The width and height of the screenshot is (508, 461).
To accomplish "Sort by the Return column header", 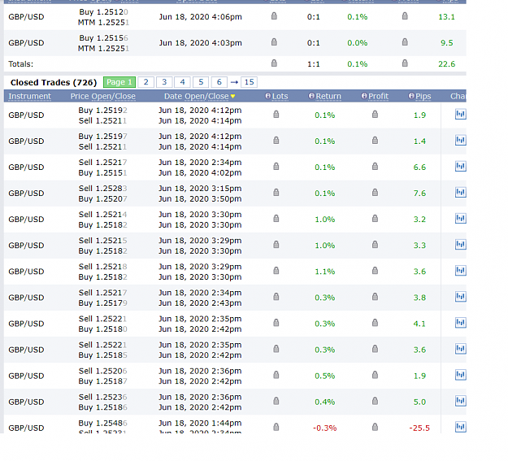I will tap(328, 96).
